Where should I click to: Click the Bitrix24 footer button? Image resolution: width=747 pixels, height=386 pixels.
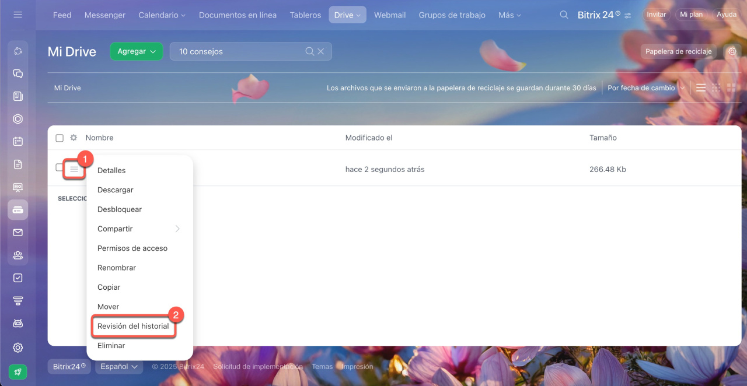pyautogui.click(x=69, y=367)
